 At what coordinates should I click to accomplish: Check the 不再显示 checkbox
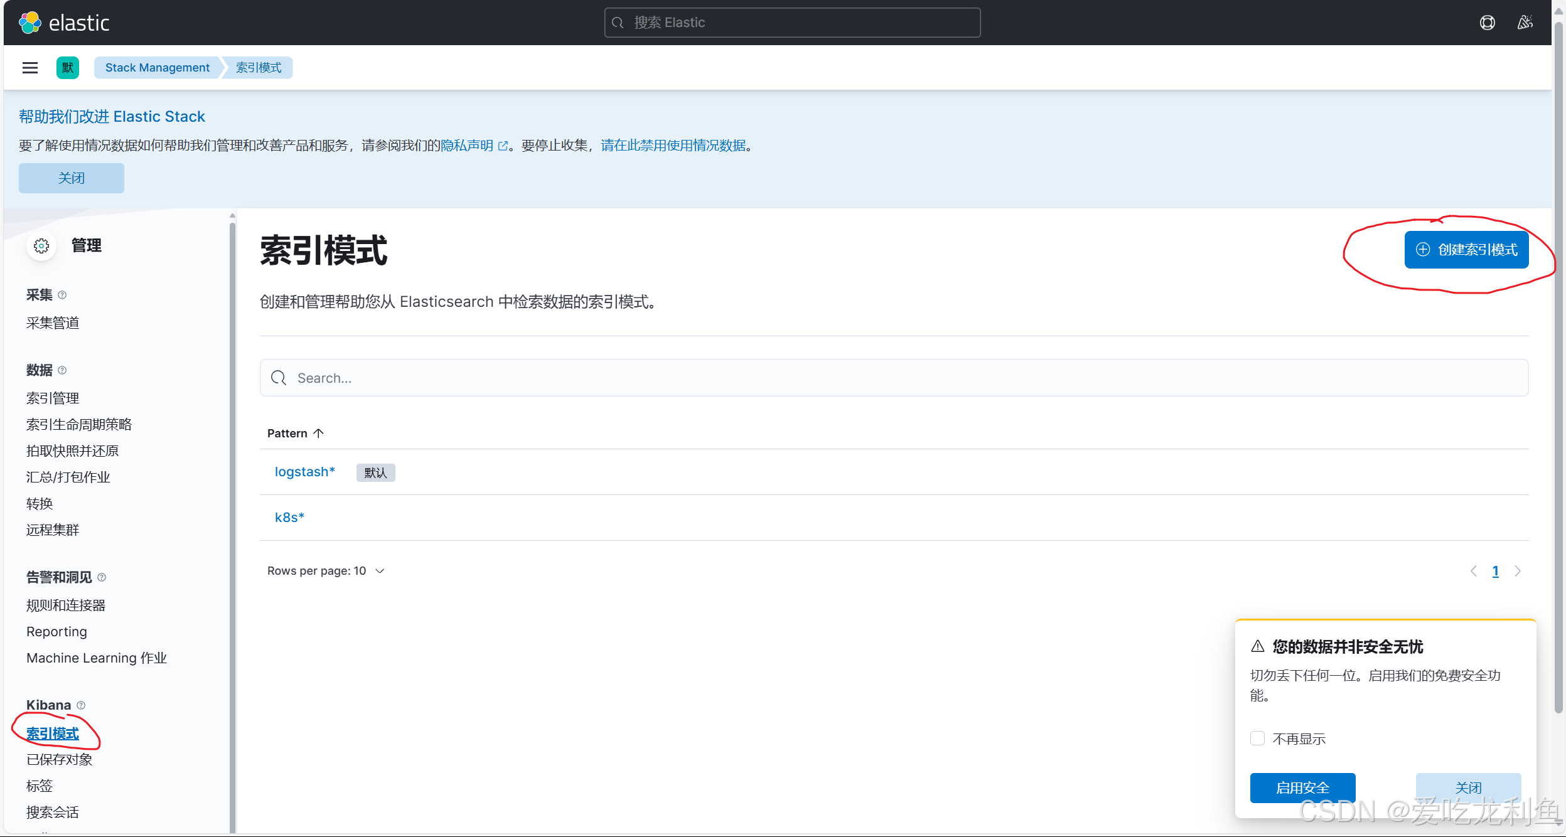point(1257,738)
